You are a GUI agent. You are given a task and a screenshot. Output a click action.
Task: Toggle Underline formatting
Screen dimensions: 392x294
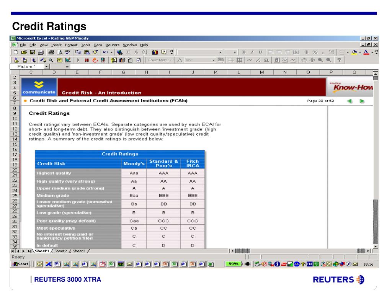(260, 52)
